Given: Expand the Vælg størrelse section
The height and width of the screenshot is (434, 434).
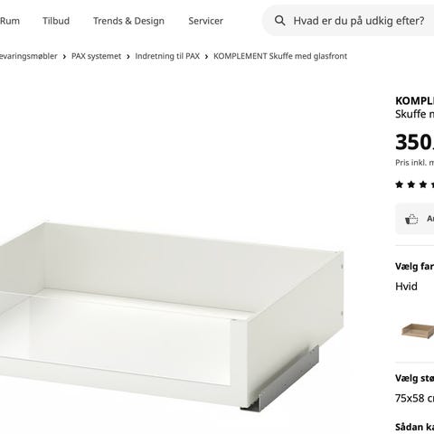Looking at the screenshot, I should 415,378.
